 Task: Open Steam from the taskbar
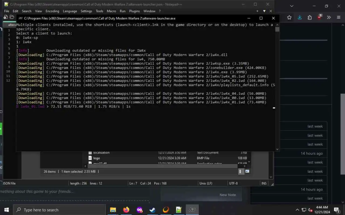tap(153, 210)
